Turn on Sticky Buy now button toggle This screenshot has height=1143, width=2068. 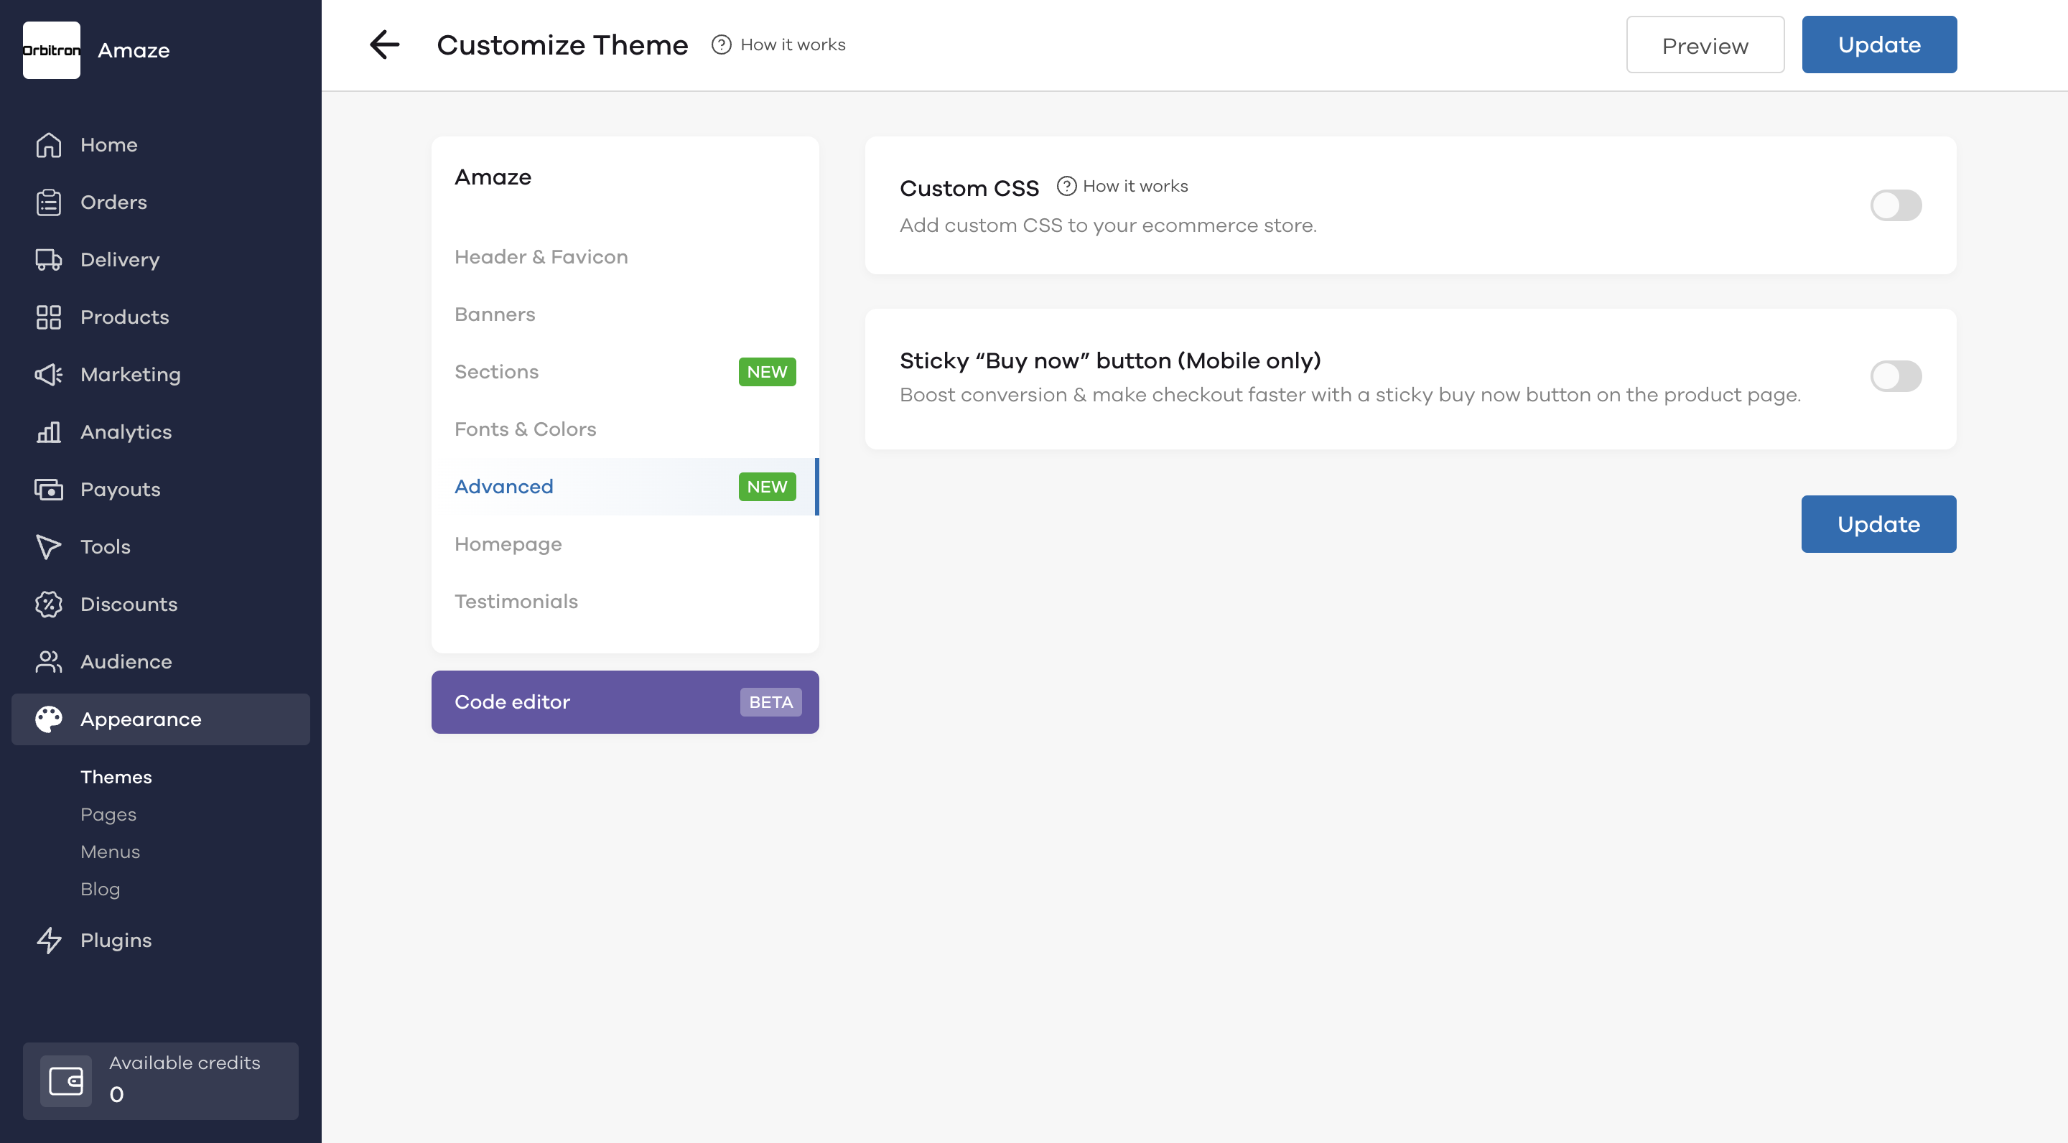(x=1896, y=375)
